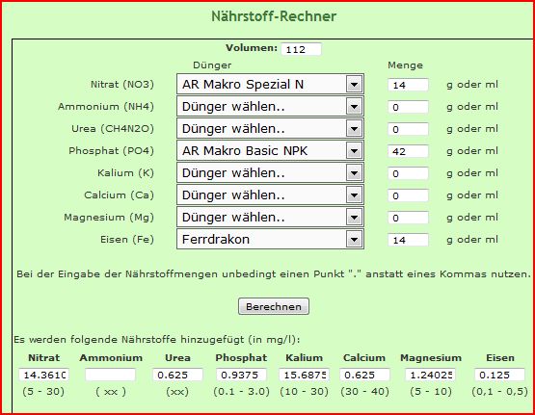The height and width of the screenshot is (415, 535).
Task: Select the Phosphat amount field containing 42
Action: click(408, 151)
